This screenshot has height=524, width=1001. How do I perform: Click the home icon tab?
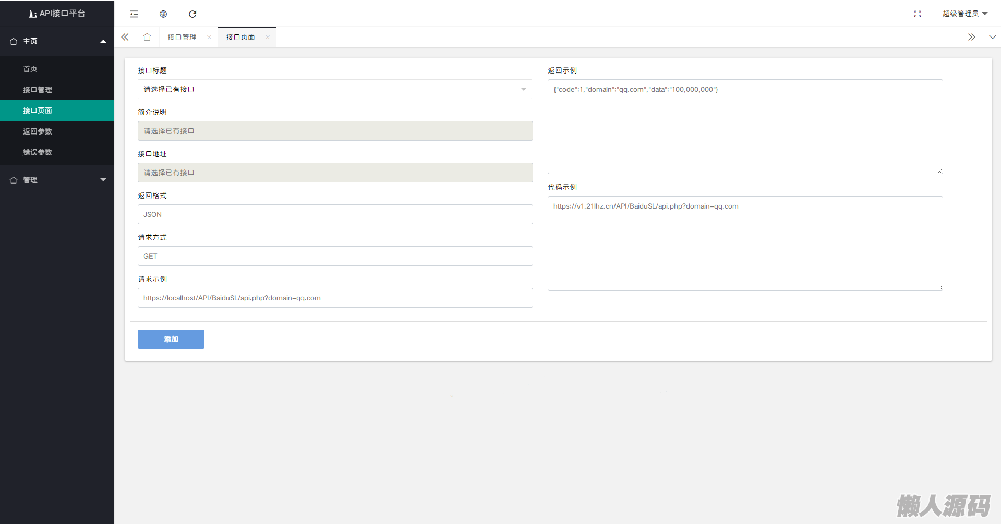[x=147, y=37]
